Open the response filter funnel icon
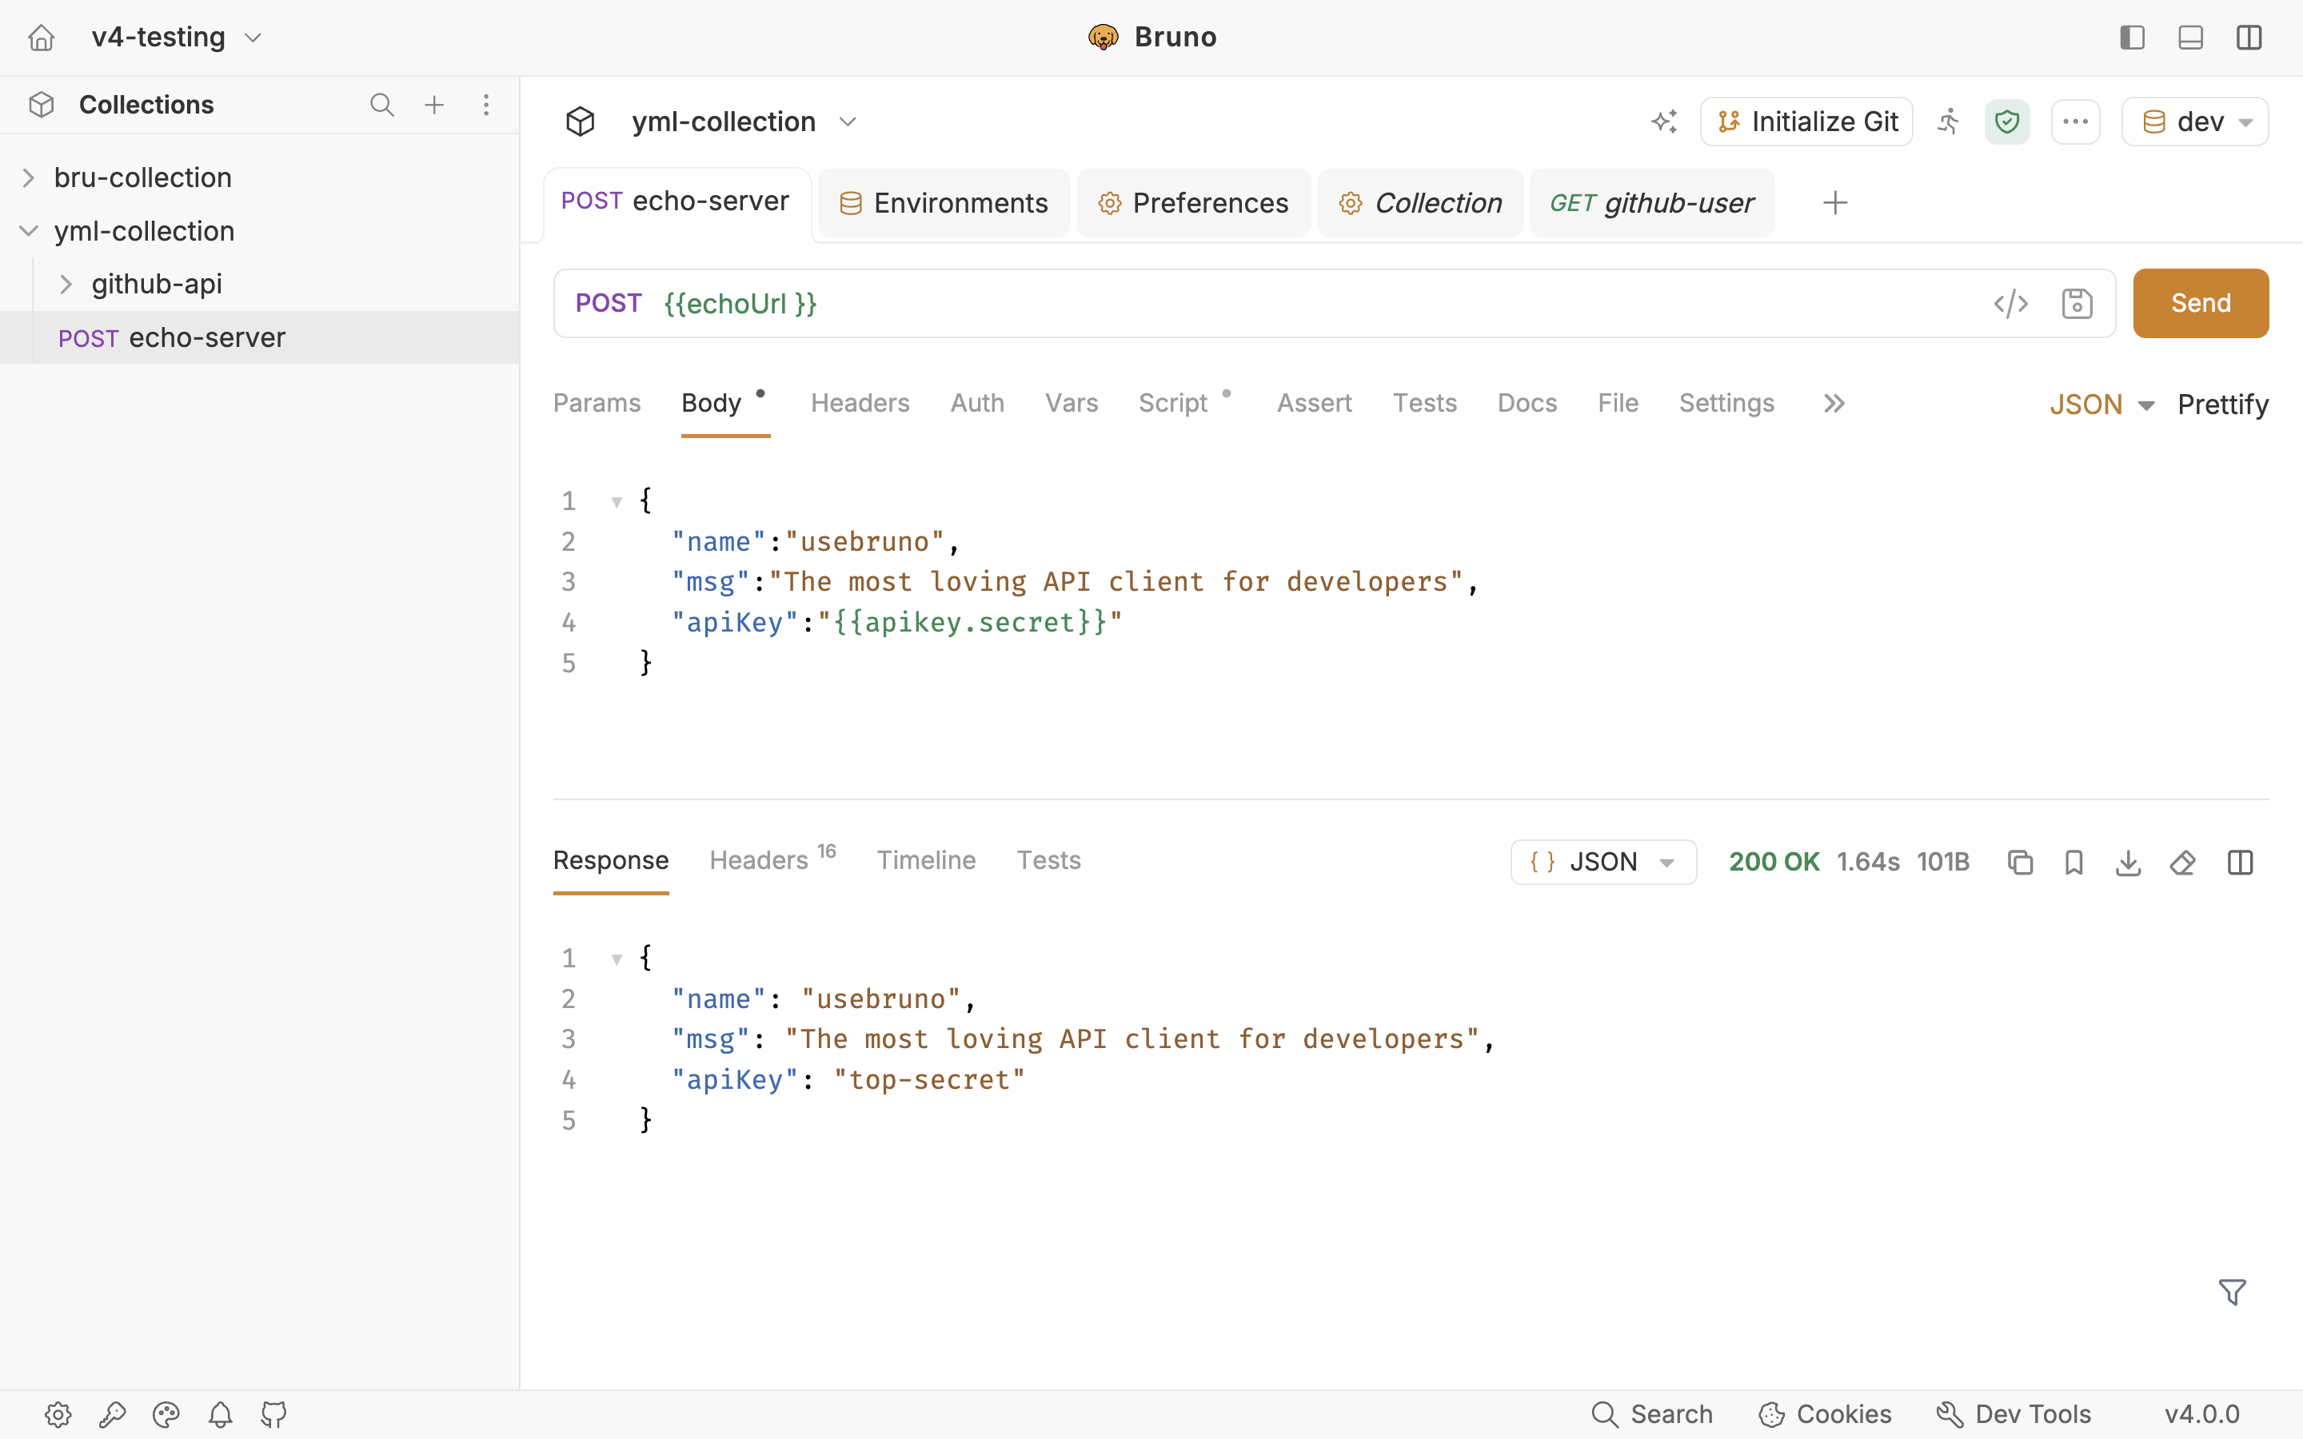The height and width of the screenshot is (1439, 2303). (x=2232, y=1291)
